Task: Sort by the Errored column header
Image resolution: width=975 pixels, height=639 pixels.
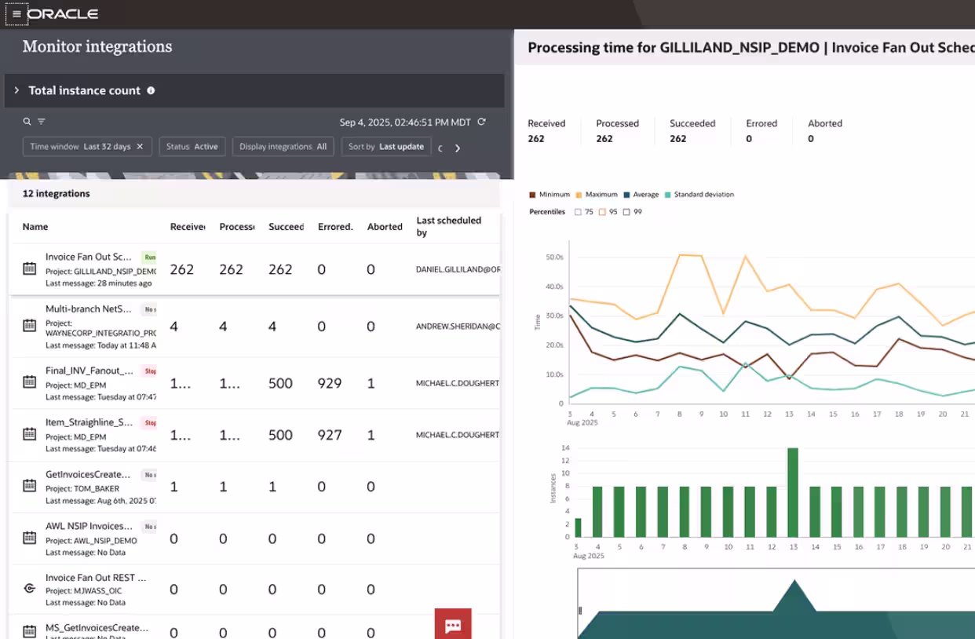Action: pyautogui.click(x=335, y=227)
